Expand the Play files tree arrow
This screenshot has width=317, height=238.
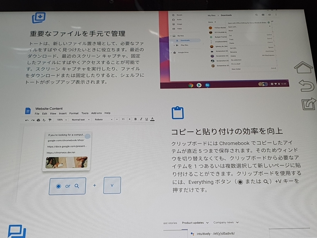coord(174,45)
